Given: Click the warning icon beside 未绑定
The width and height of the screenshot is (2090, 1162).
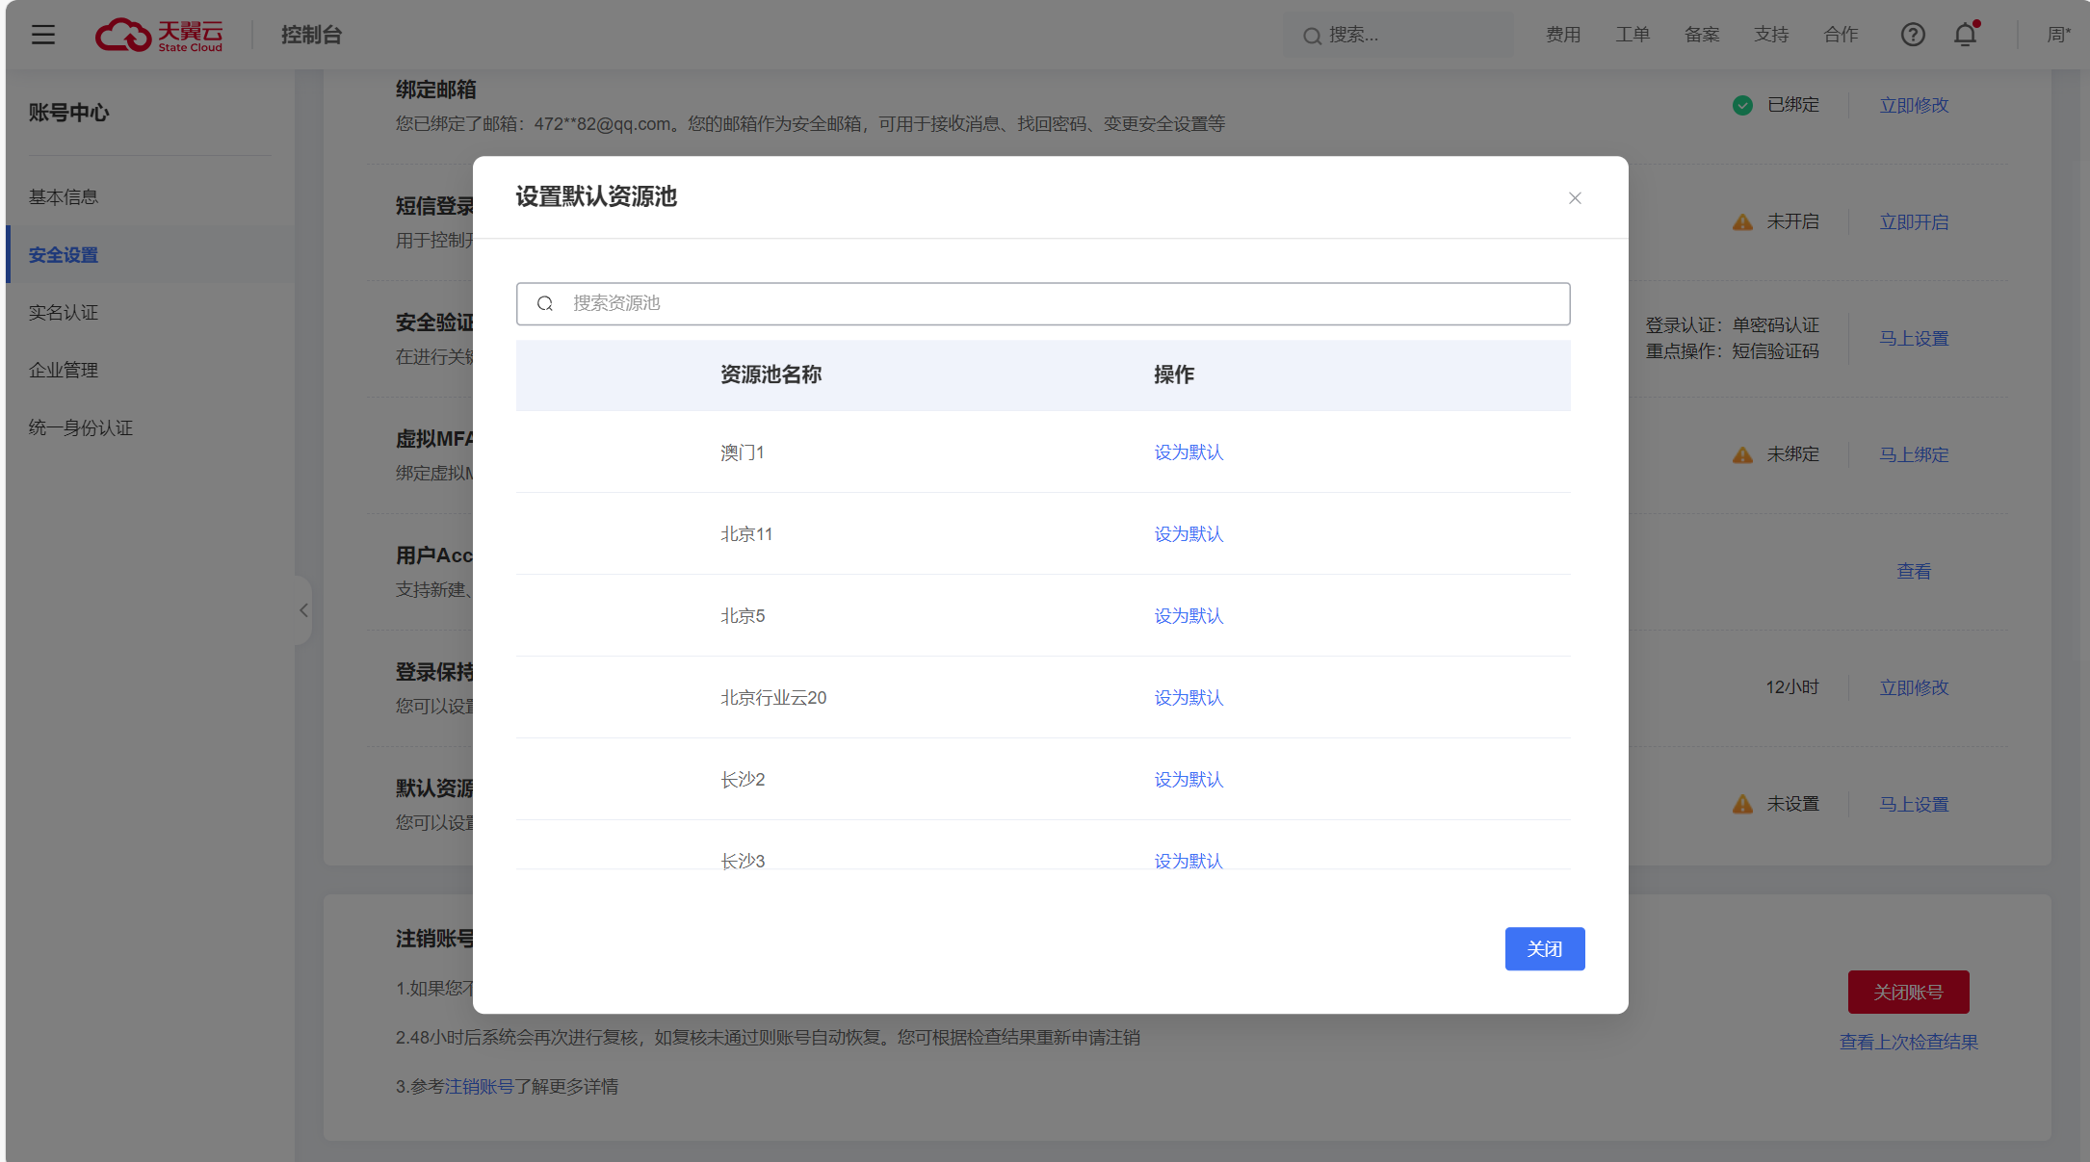Looking at the screenshot, I should (1742, 454).
